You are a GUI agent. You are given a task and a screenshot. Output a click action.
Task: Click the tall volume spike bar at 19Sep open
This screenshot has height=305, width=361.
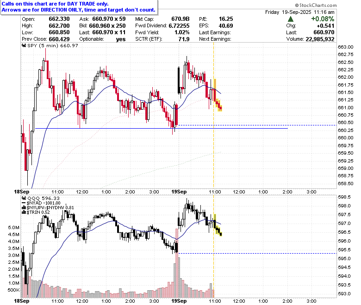[177, 263]
